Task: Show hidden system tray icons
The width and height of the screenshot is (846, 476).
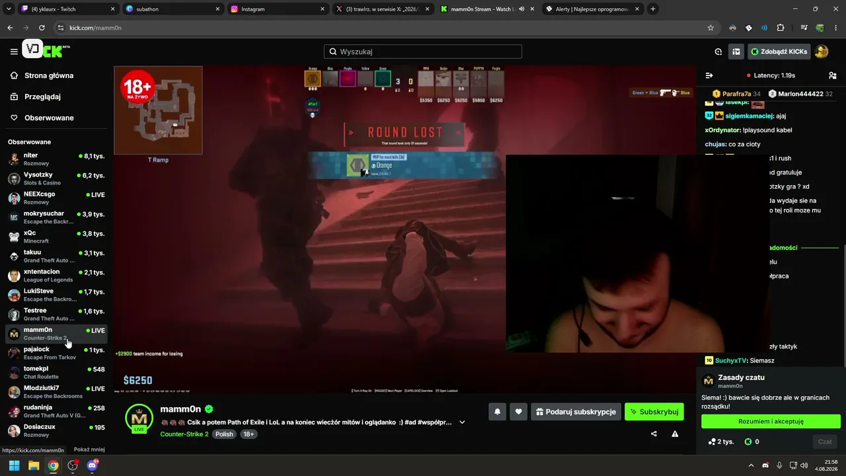Action: click(x=751, y=465)
